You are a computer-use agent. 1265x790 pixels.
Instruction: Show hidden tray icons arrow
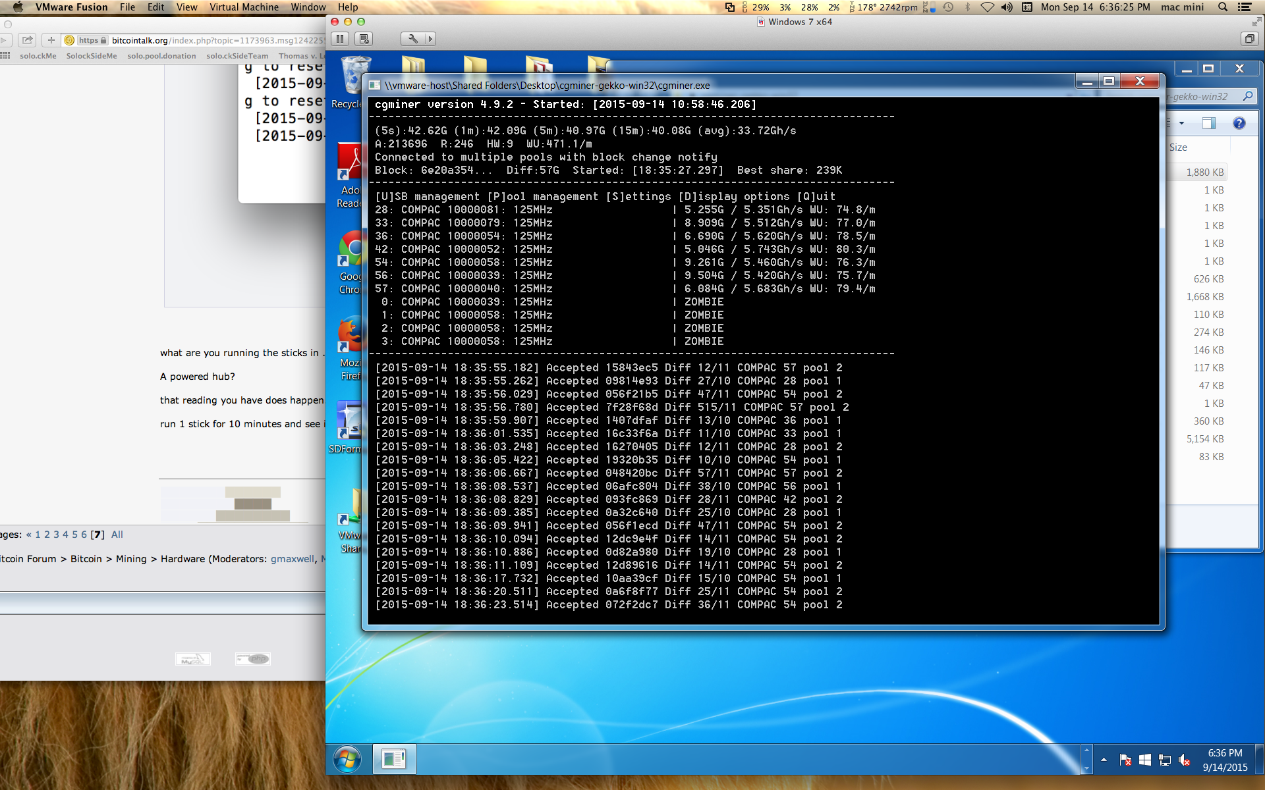tap(1104, 760)
